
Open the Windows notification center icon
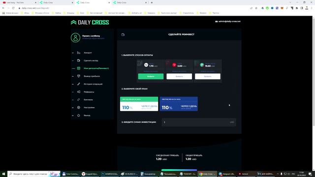click(x=311, y=174)
